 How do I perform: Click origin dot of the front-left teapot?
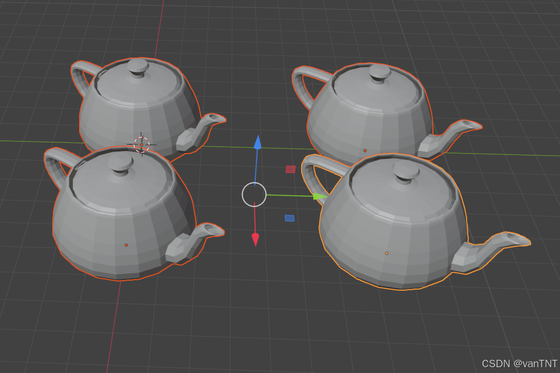pos(126,245)
